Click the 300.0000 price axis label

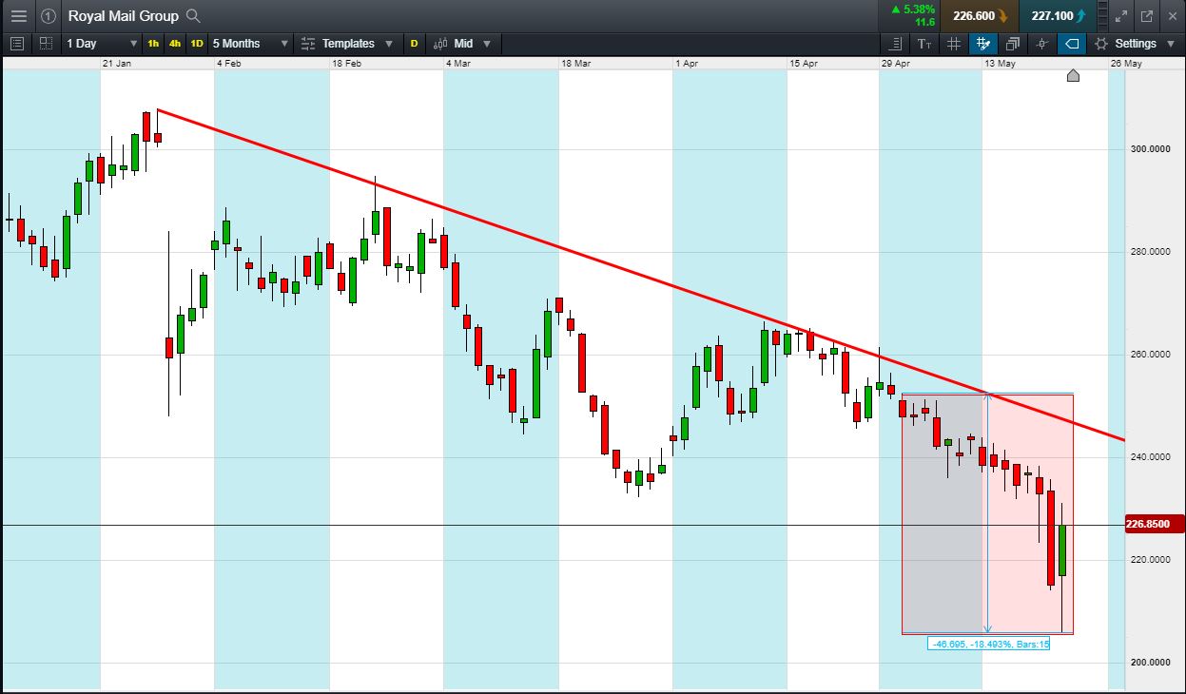(1151, 149)
